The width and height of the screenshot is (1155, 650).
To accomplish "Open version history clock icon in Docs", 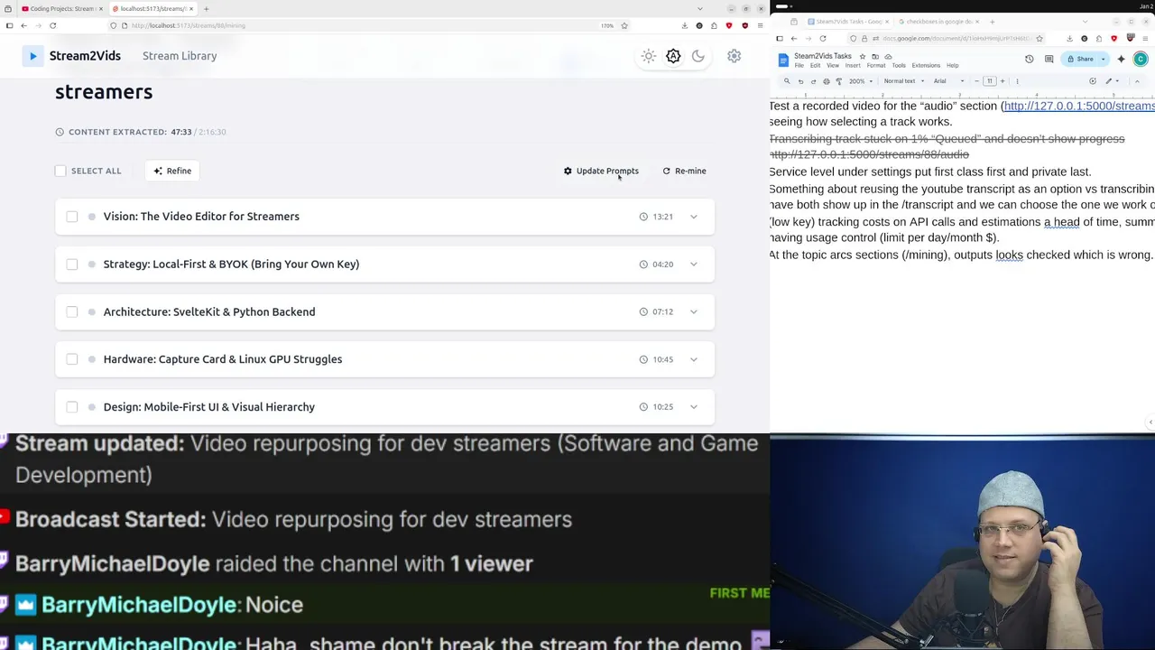I will (x=1029, y=59).
